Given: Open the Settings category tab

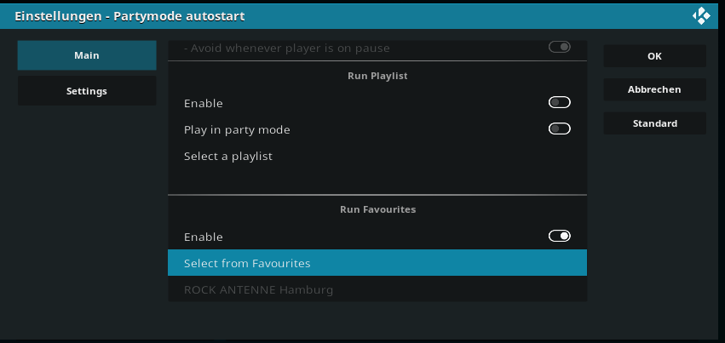Looking at the screenshot, I should (x=87, y=91).
